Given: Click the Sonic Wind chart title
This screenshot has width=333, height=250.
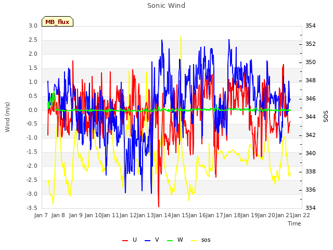Looking at the screenshot, I should pyautogui.click(x=166, y=6).
